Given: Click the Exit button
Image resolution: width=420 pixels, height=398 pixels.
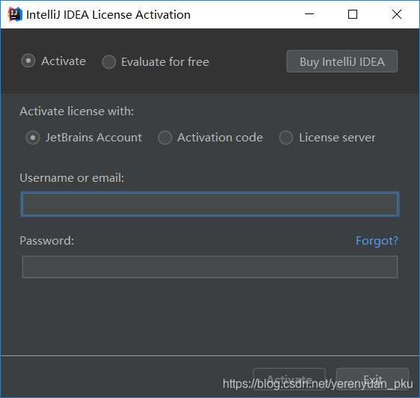Looking at the screenshot, I should tap(372, 379).
